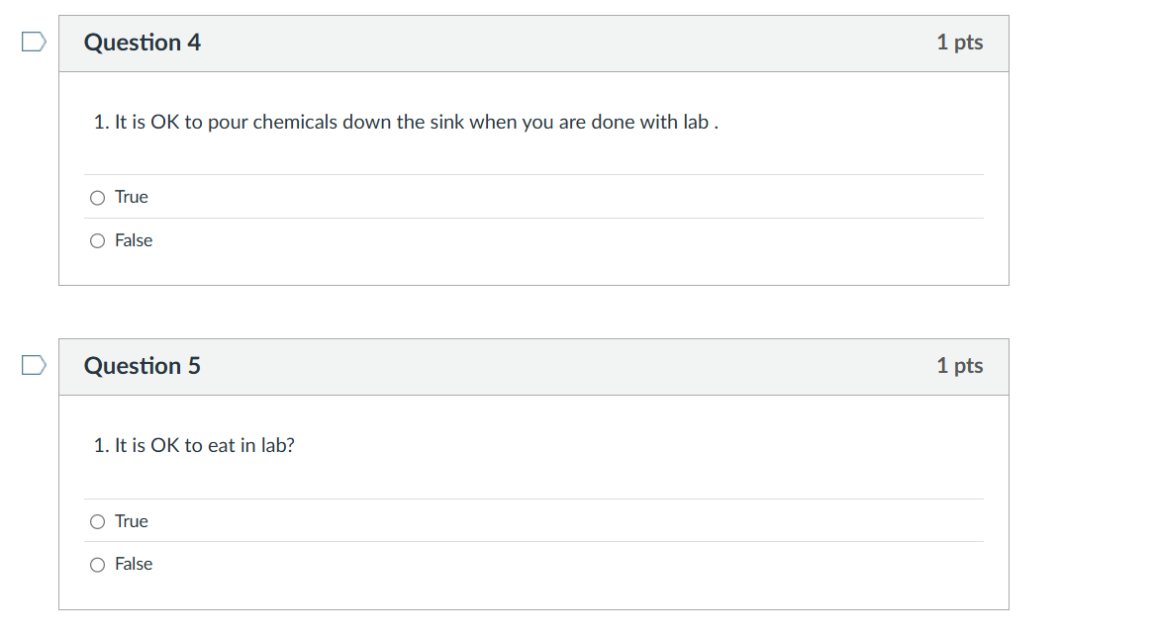1156x636 pixels.
Task: Choose the False radio button for Question 5
Action: (97, 565)
